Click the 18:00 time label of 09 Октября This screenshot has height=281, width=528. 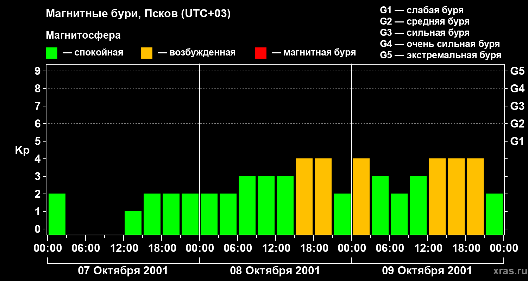[466, 248]
